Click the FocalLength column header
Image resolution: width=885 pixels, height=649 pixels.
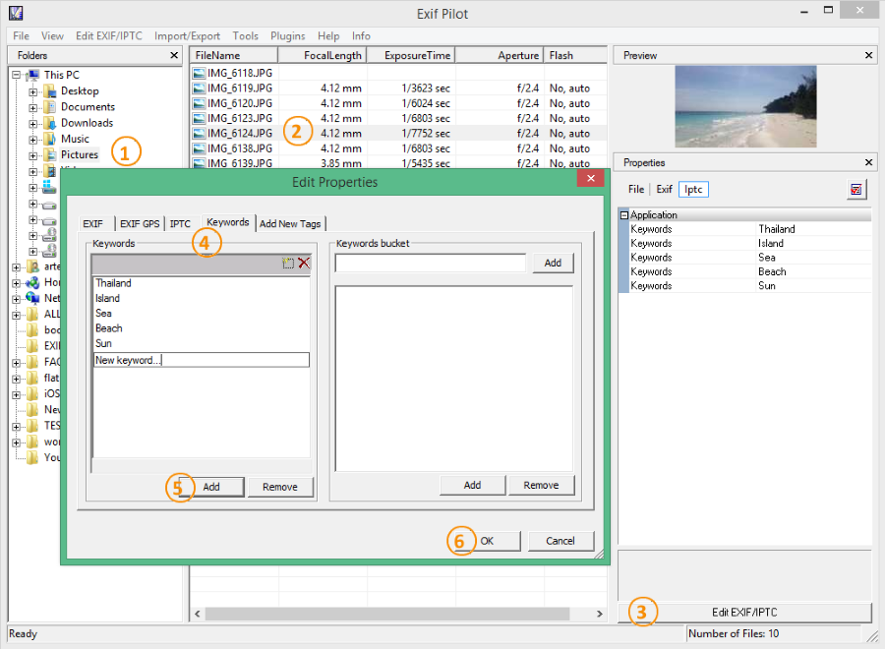(x=323, y=55)
